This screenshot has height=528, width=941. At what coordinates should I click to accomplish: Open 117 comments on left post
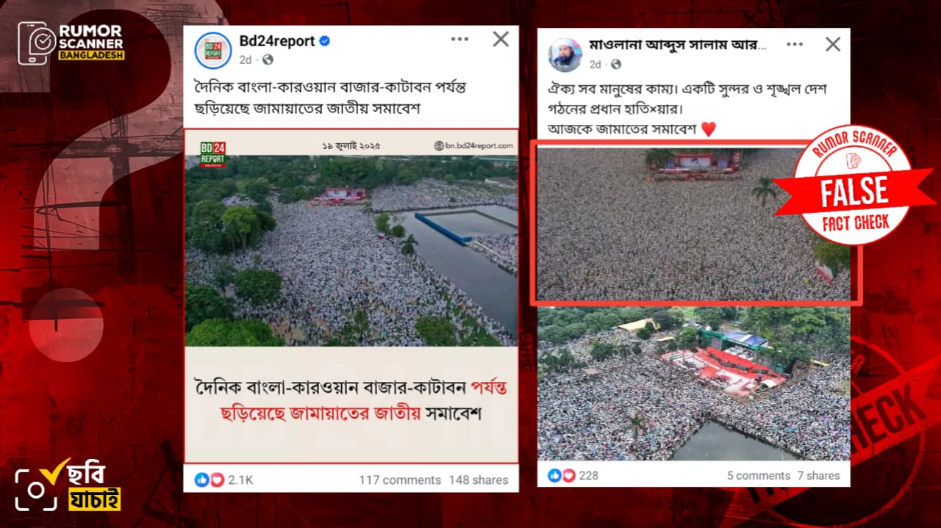(x=400, y=480)
